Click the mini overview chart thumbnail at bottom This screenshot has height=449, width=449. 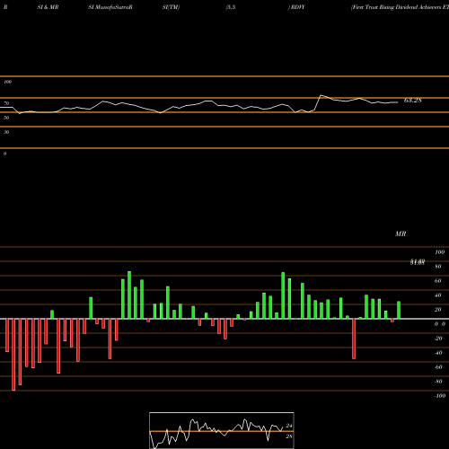pyautogui.click(x=222, y=430)
